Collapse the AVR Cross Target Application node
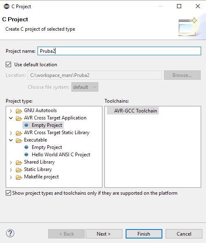Screen dimensions: 206x243 click(x=11, y=118)
